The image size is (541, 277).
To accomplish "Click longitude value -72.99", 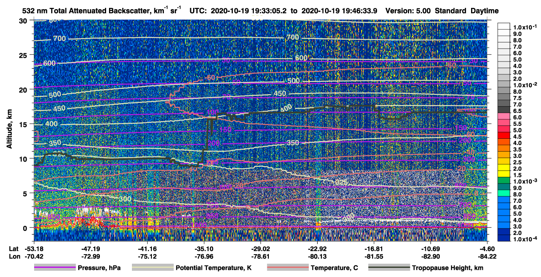I will (x=90, y=257).
